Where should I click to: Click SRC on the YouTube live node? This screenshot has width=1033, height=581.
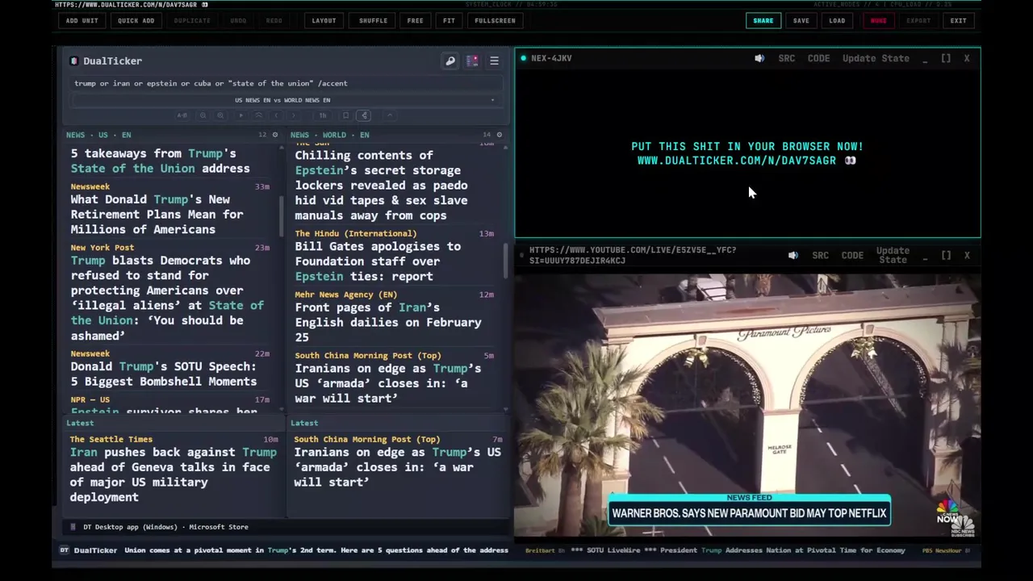tap(821, 255)
